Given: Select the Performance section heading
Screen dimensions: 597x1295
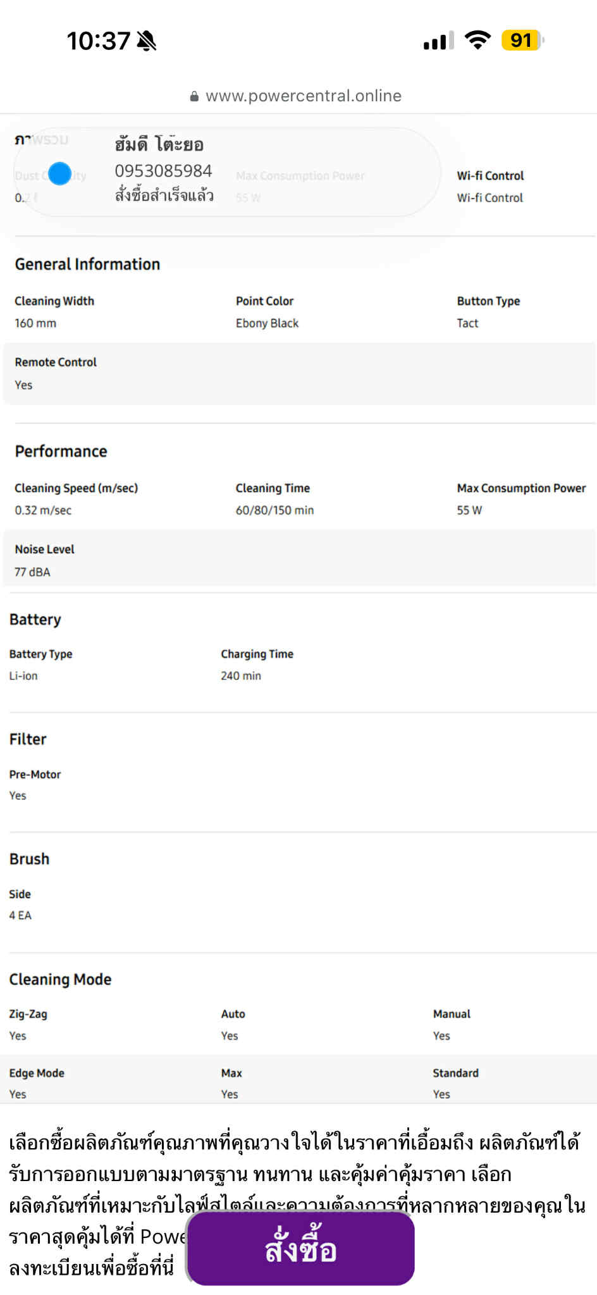Looking at the screenshot, I should pyautogui.click(x=61, y=451).
